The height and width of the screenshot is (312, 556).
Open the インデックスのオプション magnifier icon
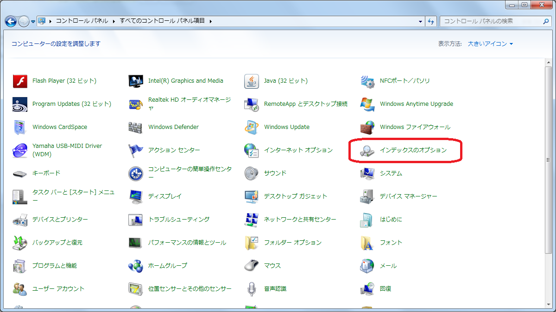click(367, 150)
